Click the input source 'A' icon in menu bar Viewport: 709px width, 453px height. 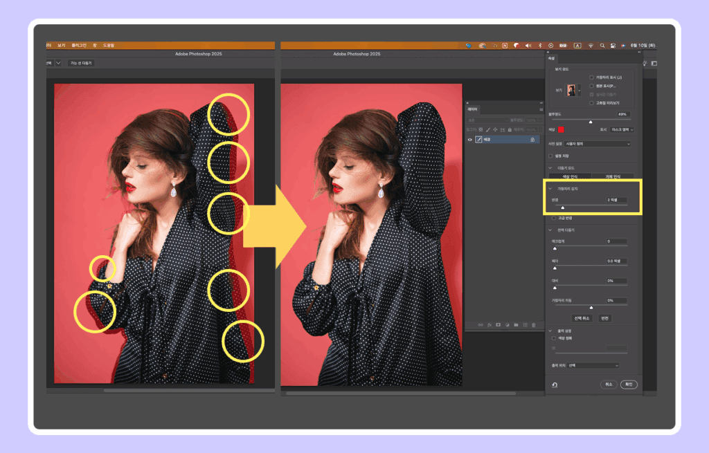577,46
